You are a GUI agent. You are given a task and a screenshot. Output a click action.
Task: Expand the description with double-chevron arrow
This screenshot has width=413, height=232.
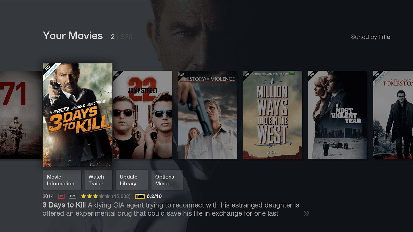point(306,213)
